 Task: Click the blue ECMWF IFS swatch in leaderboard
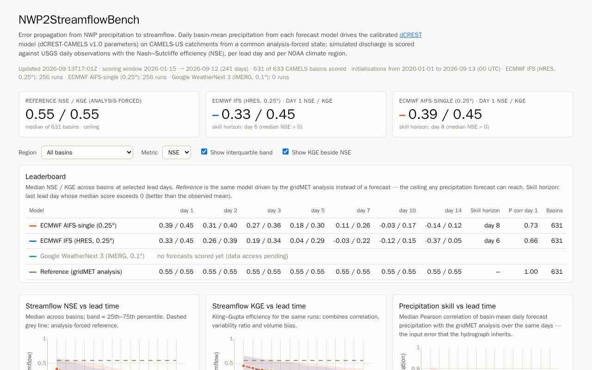(x=33, y=241)
